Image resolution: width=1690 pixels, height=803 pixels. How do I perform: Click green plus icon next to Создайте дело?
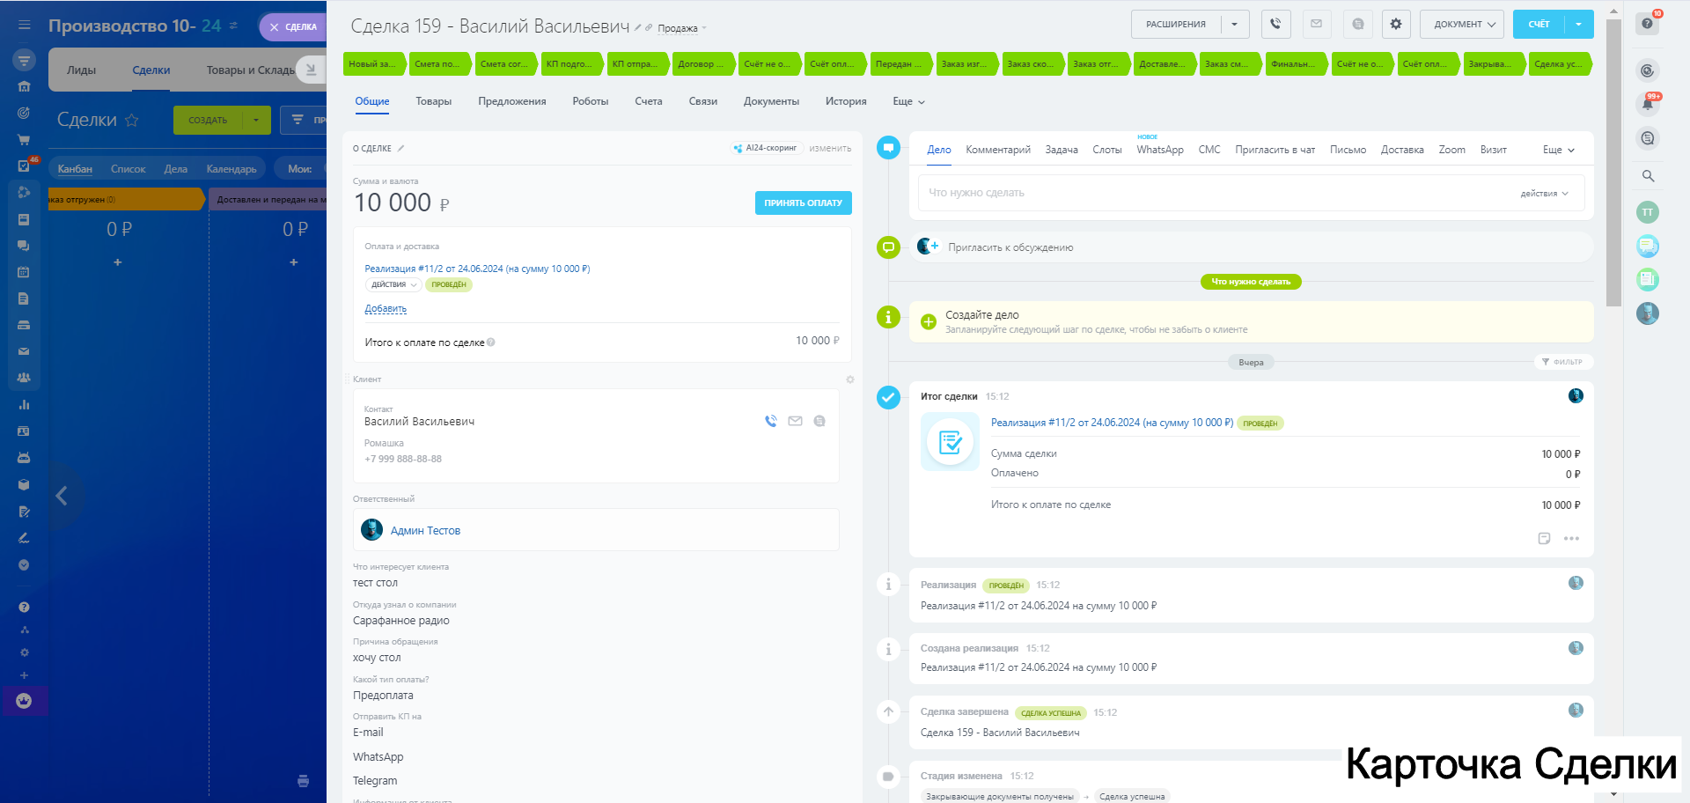928,322
